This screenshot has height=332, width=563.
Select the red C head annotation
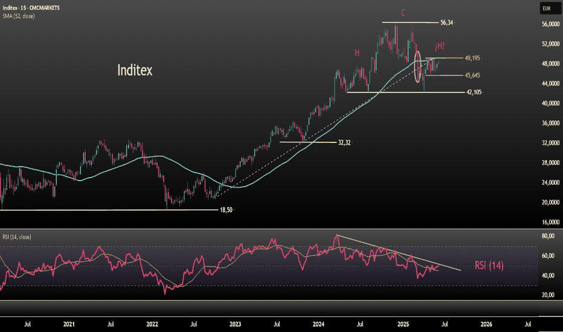point(403,13)
